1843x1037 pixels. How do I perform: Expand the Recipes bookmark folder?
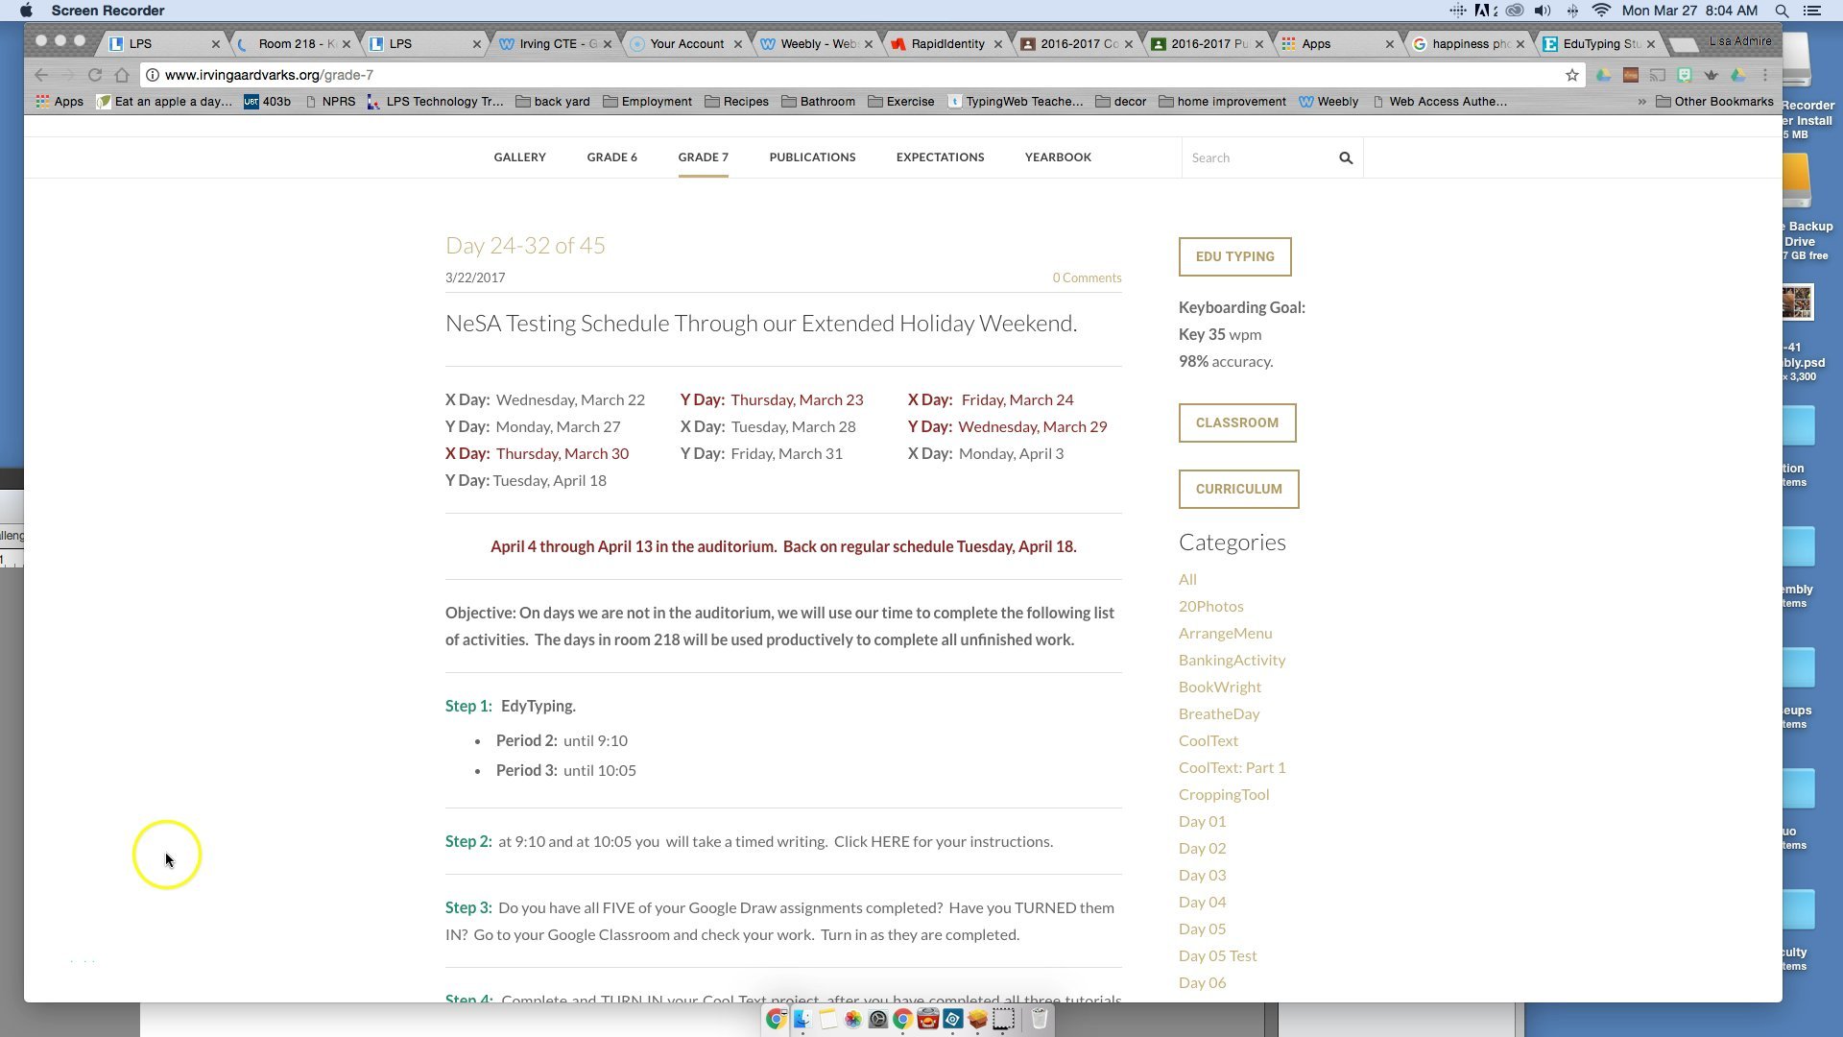736,102
